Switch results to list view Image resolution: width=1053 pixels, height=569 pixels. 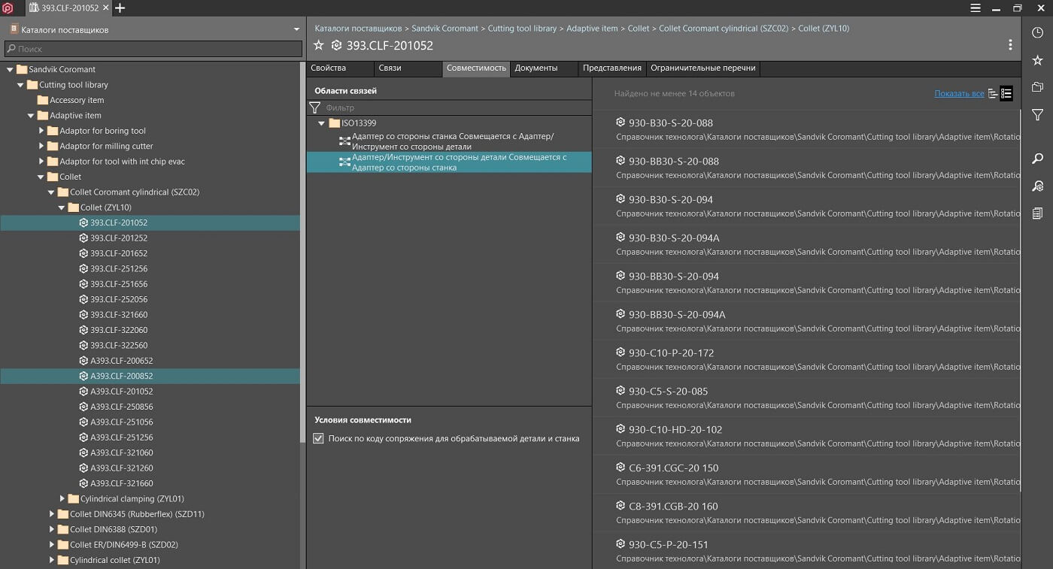pos(1006,94)
